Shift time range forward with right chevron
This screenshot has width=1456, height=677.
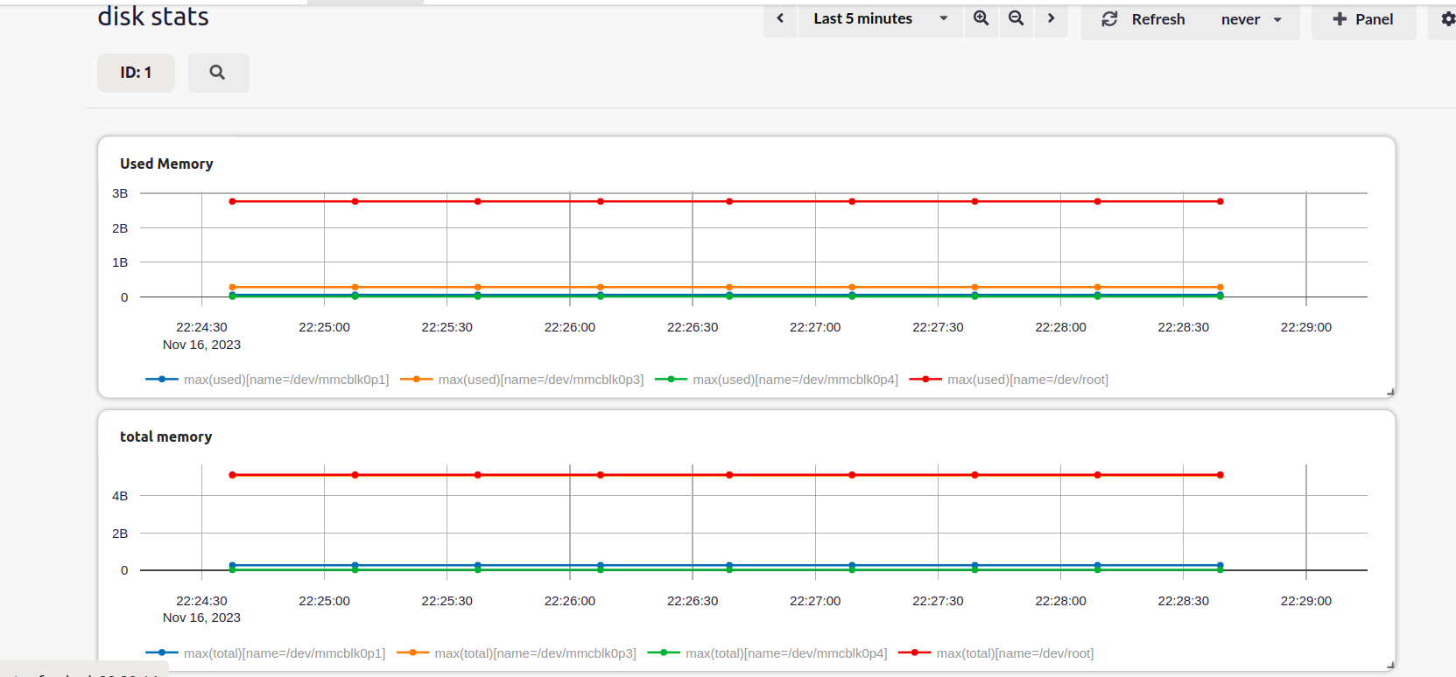tap(1052, 18)
